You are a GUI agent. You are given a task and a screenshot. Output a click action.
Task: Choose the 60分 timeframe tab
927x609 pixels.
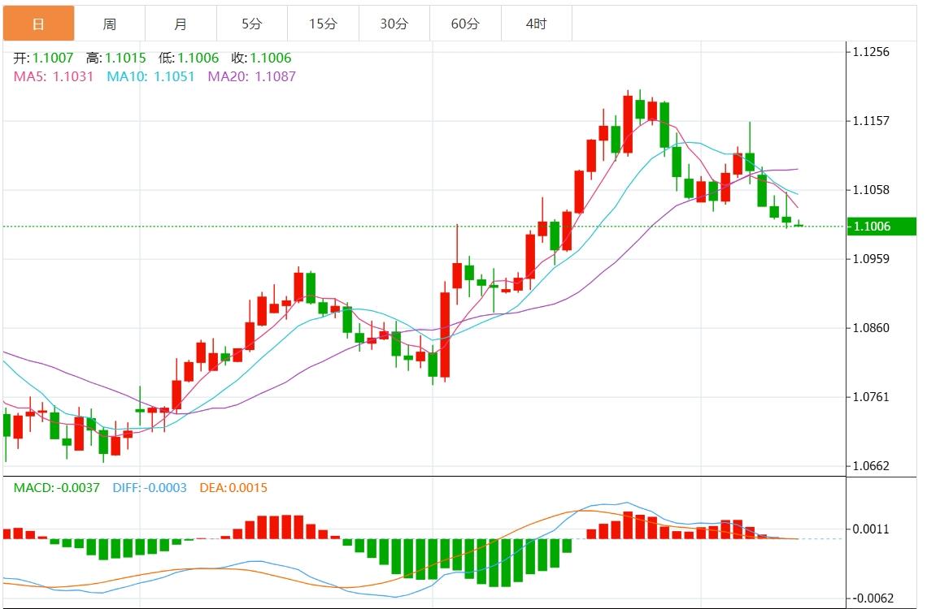pyautogui.click(x=465, y=24)
